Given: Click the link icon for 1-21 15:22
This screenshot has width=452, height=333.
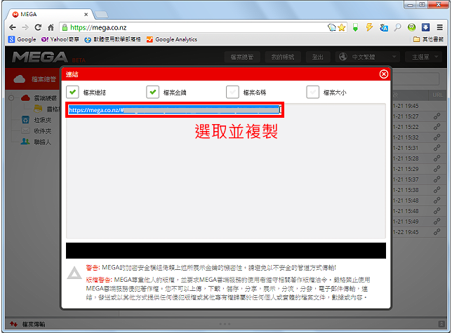Looking at the screenshot, I should (437, 127).
